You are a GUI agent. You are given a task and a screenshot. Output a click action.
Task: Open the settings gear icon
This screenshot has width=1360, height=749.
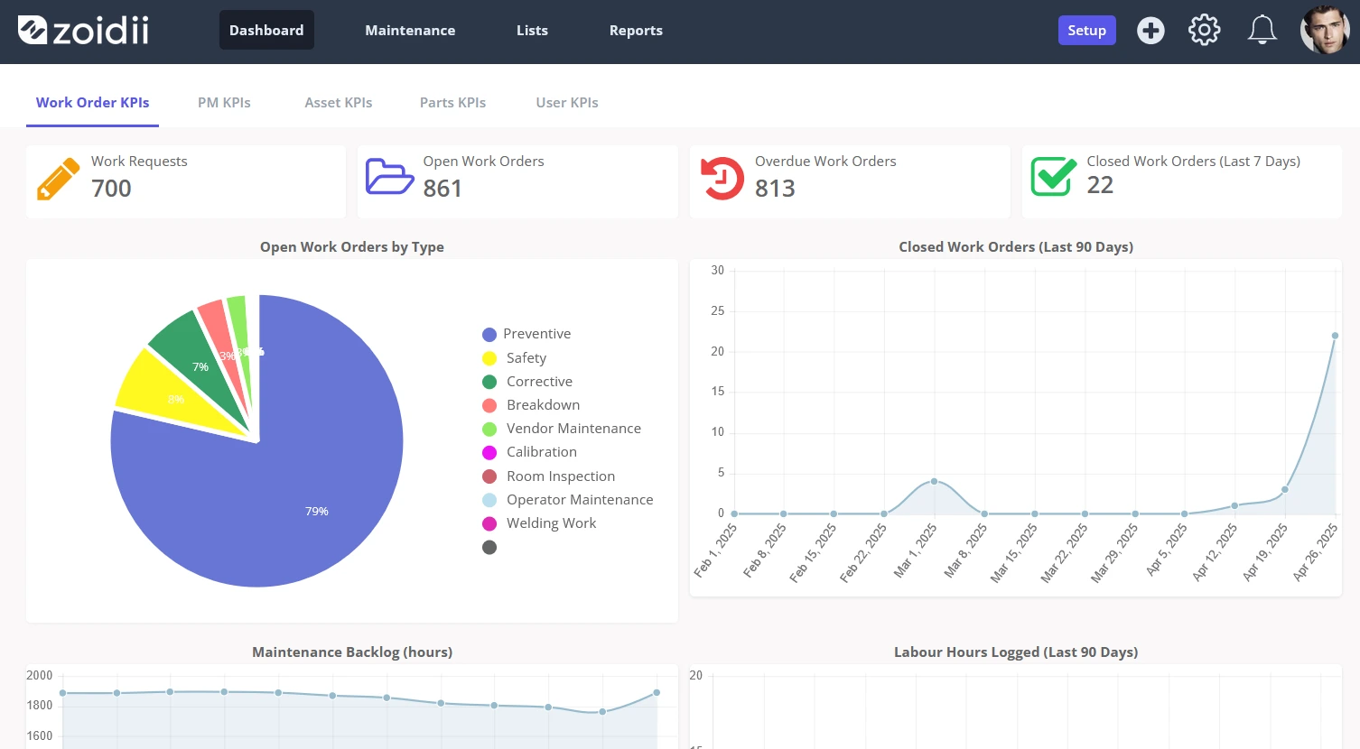[x=1204, y=31]
